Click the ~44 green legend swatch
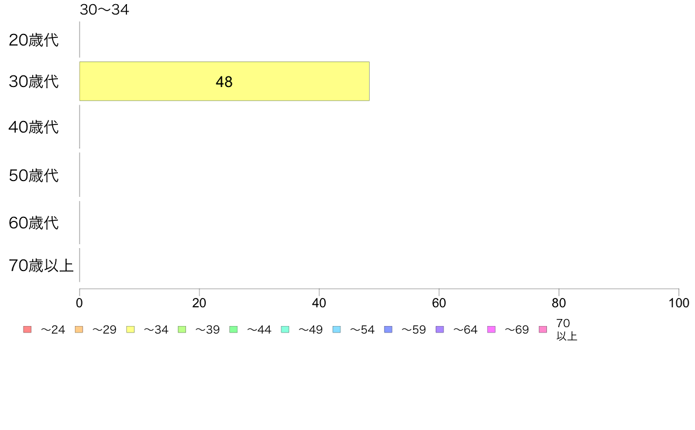This screenshot has width=695, height=430. click(x=233, y=330)
